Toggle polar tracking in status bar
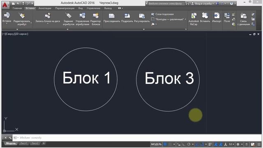 click(x=189, y=144)
